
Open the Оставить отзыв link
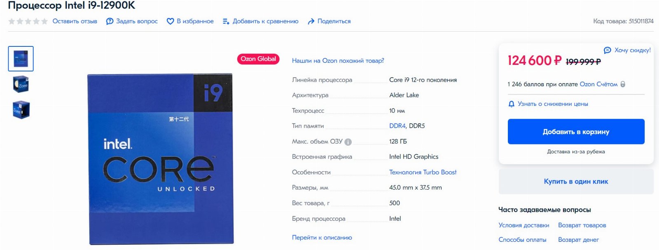tap(75, 21)
